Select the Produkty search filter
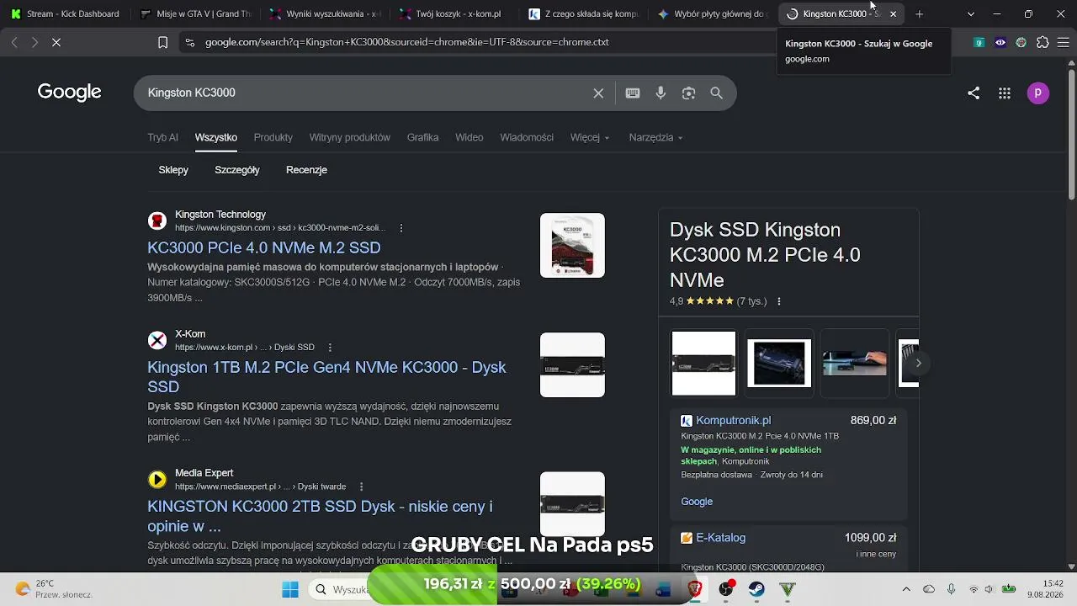 coord(273,137)
